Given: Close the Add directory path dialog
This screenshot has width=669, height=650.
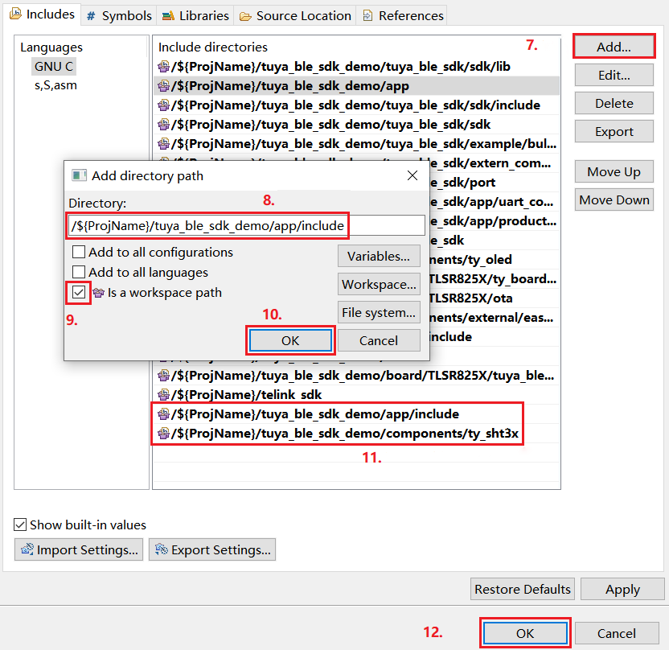Looking at the screenshot, I should click(412, 175).
